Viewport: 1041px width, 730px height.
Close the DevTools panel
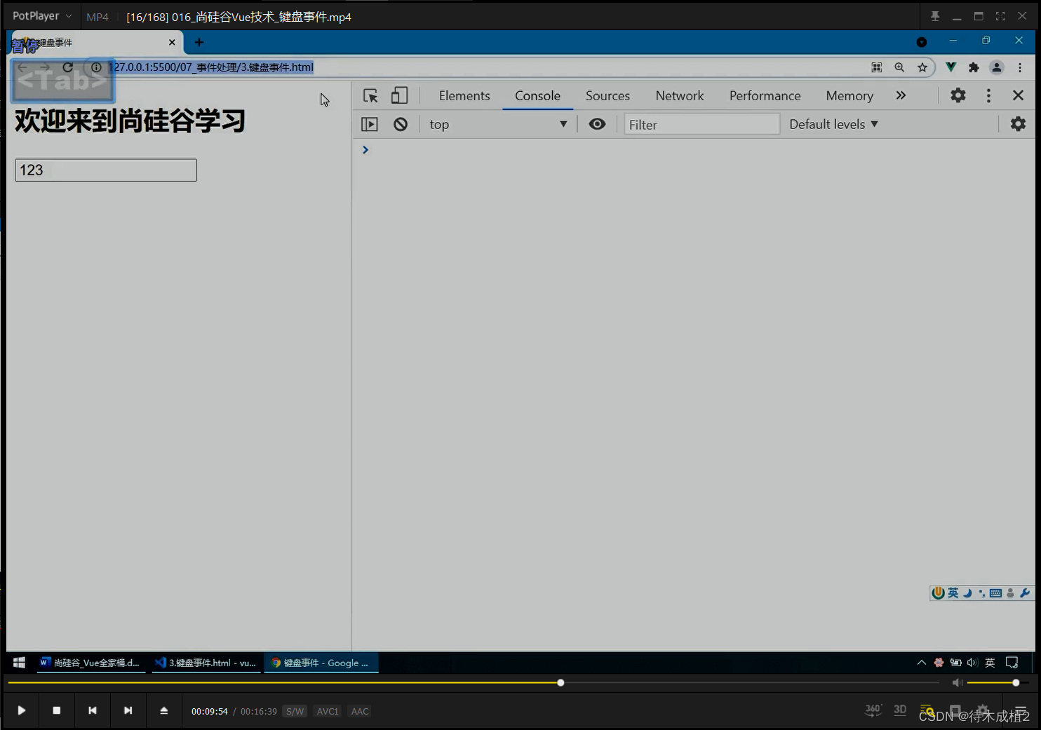pos(1018,95)
